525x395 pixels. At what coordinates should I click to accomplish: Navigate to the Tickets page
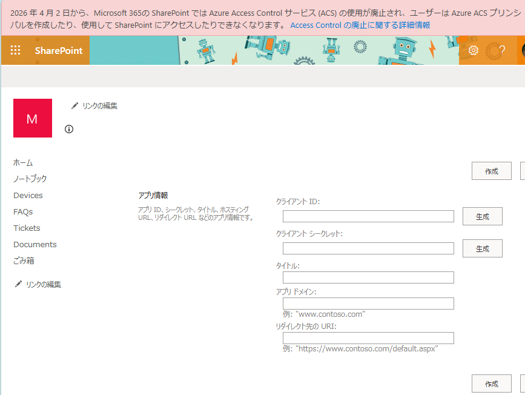[x=27, y=228]
